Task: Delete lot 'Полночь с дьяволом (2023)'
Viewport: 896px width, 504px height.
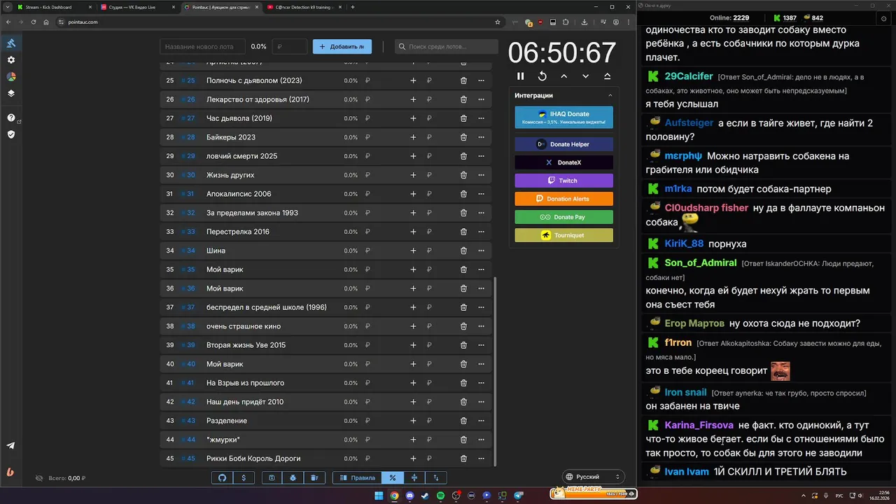Action: [x=463, y=80]
